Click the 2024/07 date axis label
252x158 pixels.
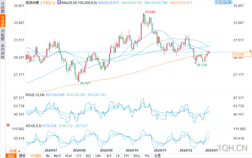51,150
